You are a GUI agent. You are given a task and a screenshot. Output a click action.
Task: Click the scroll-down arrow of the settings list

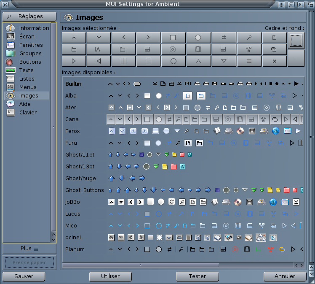click(x=53, y=240)
